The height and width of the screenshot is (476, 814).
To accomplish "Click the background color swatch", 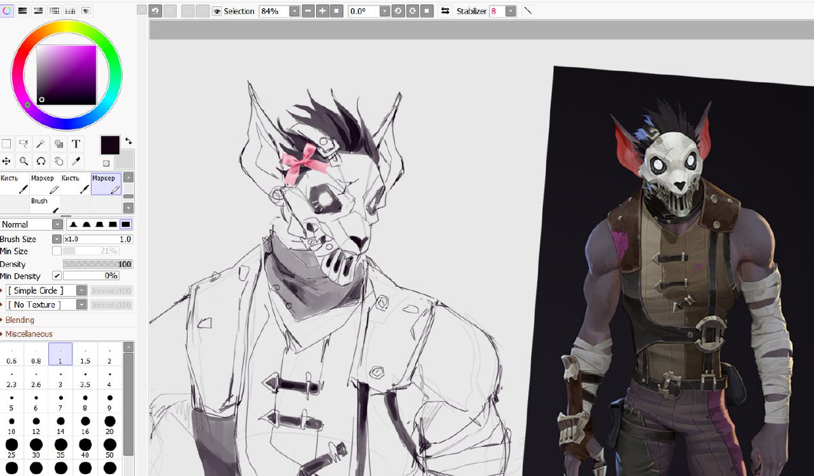I will coord(125,159).
